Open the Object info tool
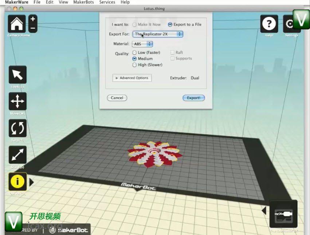310x235 pixels. [17, 181]
